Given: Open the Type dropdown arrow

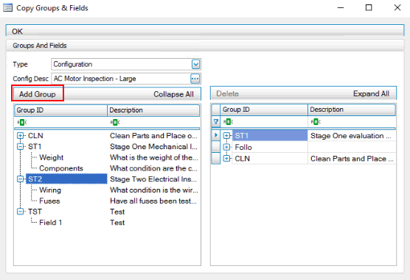Looking at the screenshot, I should coord(195,64).
